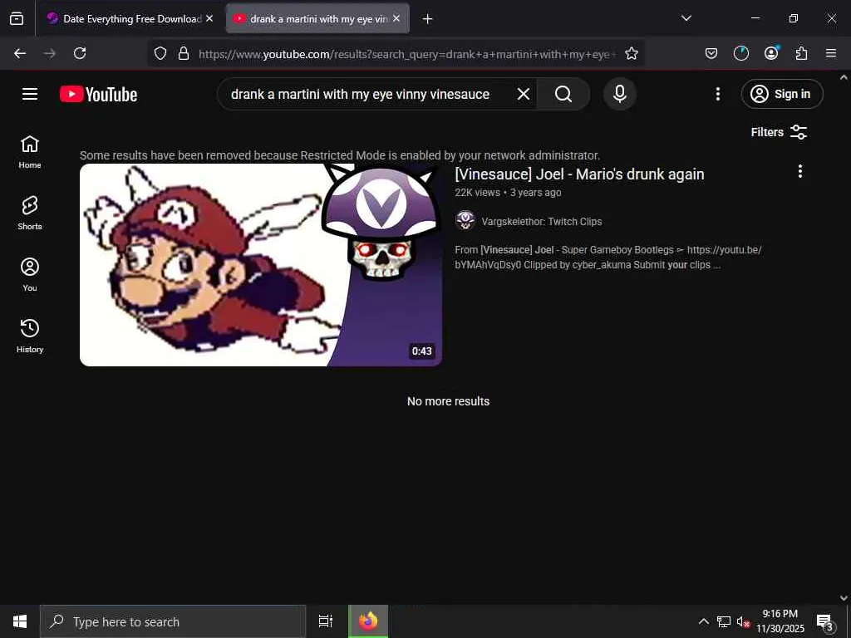Reload the current page
851x638 pixels.
(80, 53)
